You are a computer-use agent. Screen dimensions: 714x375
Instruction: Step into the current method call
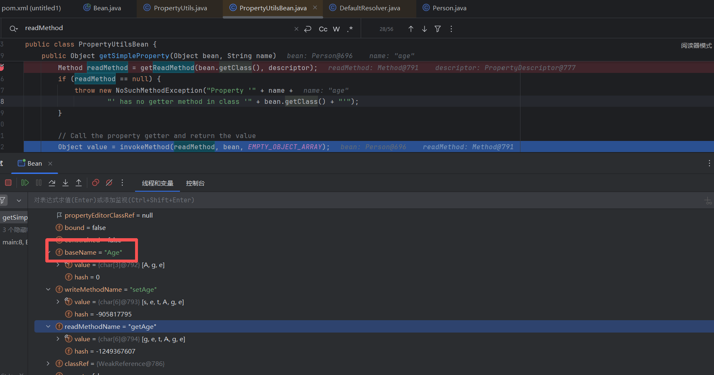[65, 183]
